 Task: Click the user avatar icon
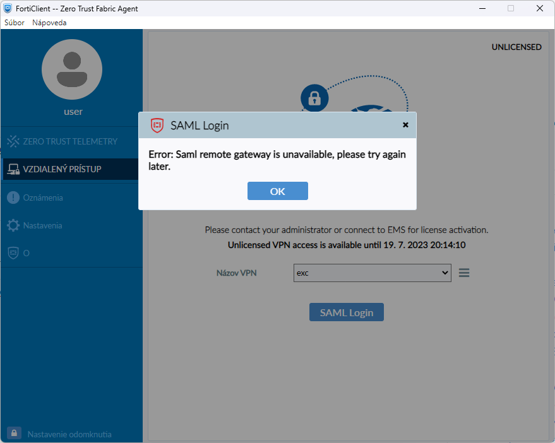point(72,69)
